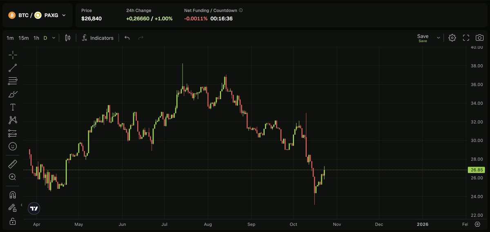Open the BTC / PAXG pair selector

coord(37,15)
